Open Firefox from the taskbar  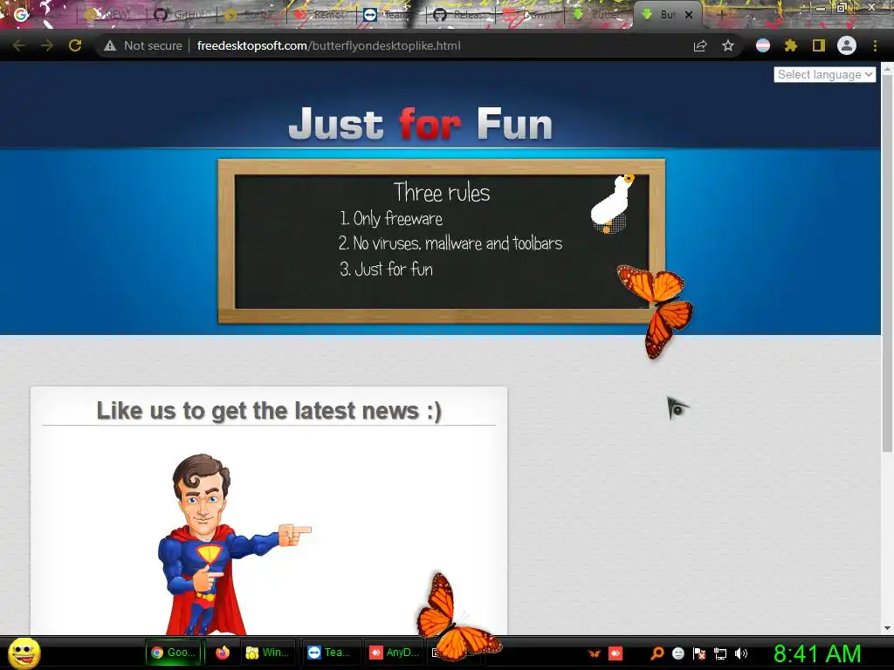223,653
